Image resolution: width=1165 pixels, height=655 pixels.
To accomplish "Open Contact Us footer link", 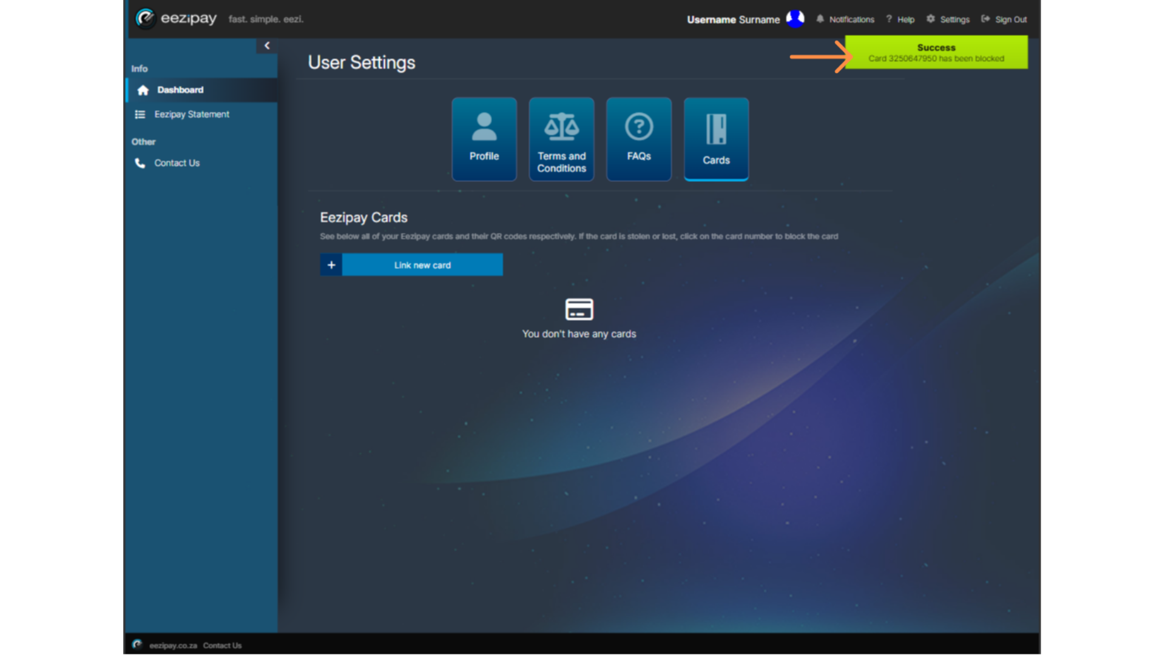I will pyautogui.click(x=222, y=645).
